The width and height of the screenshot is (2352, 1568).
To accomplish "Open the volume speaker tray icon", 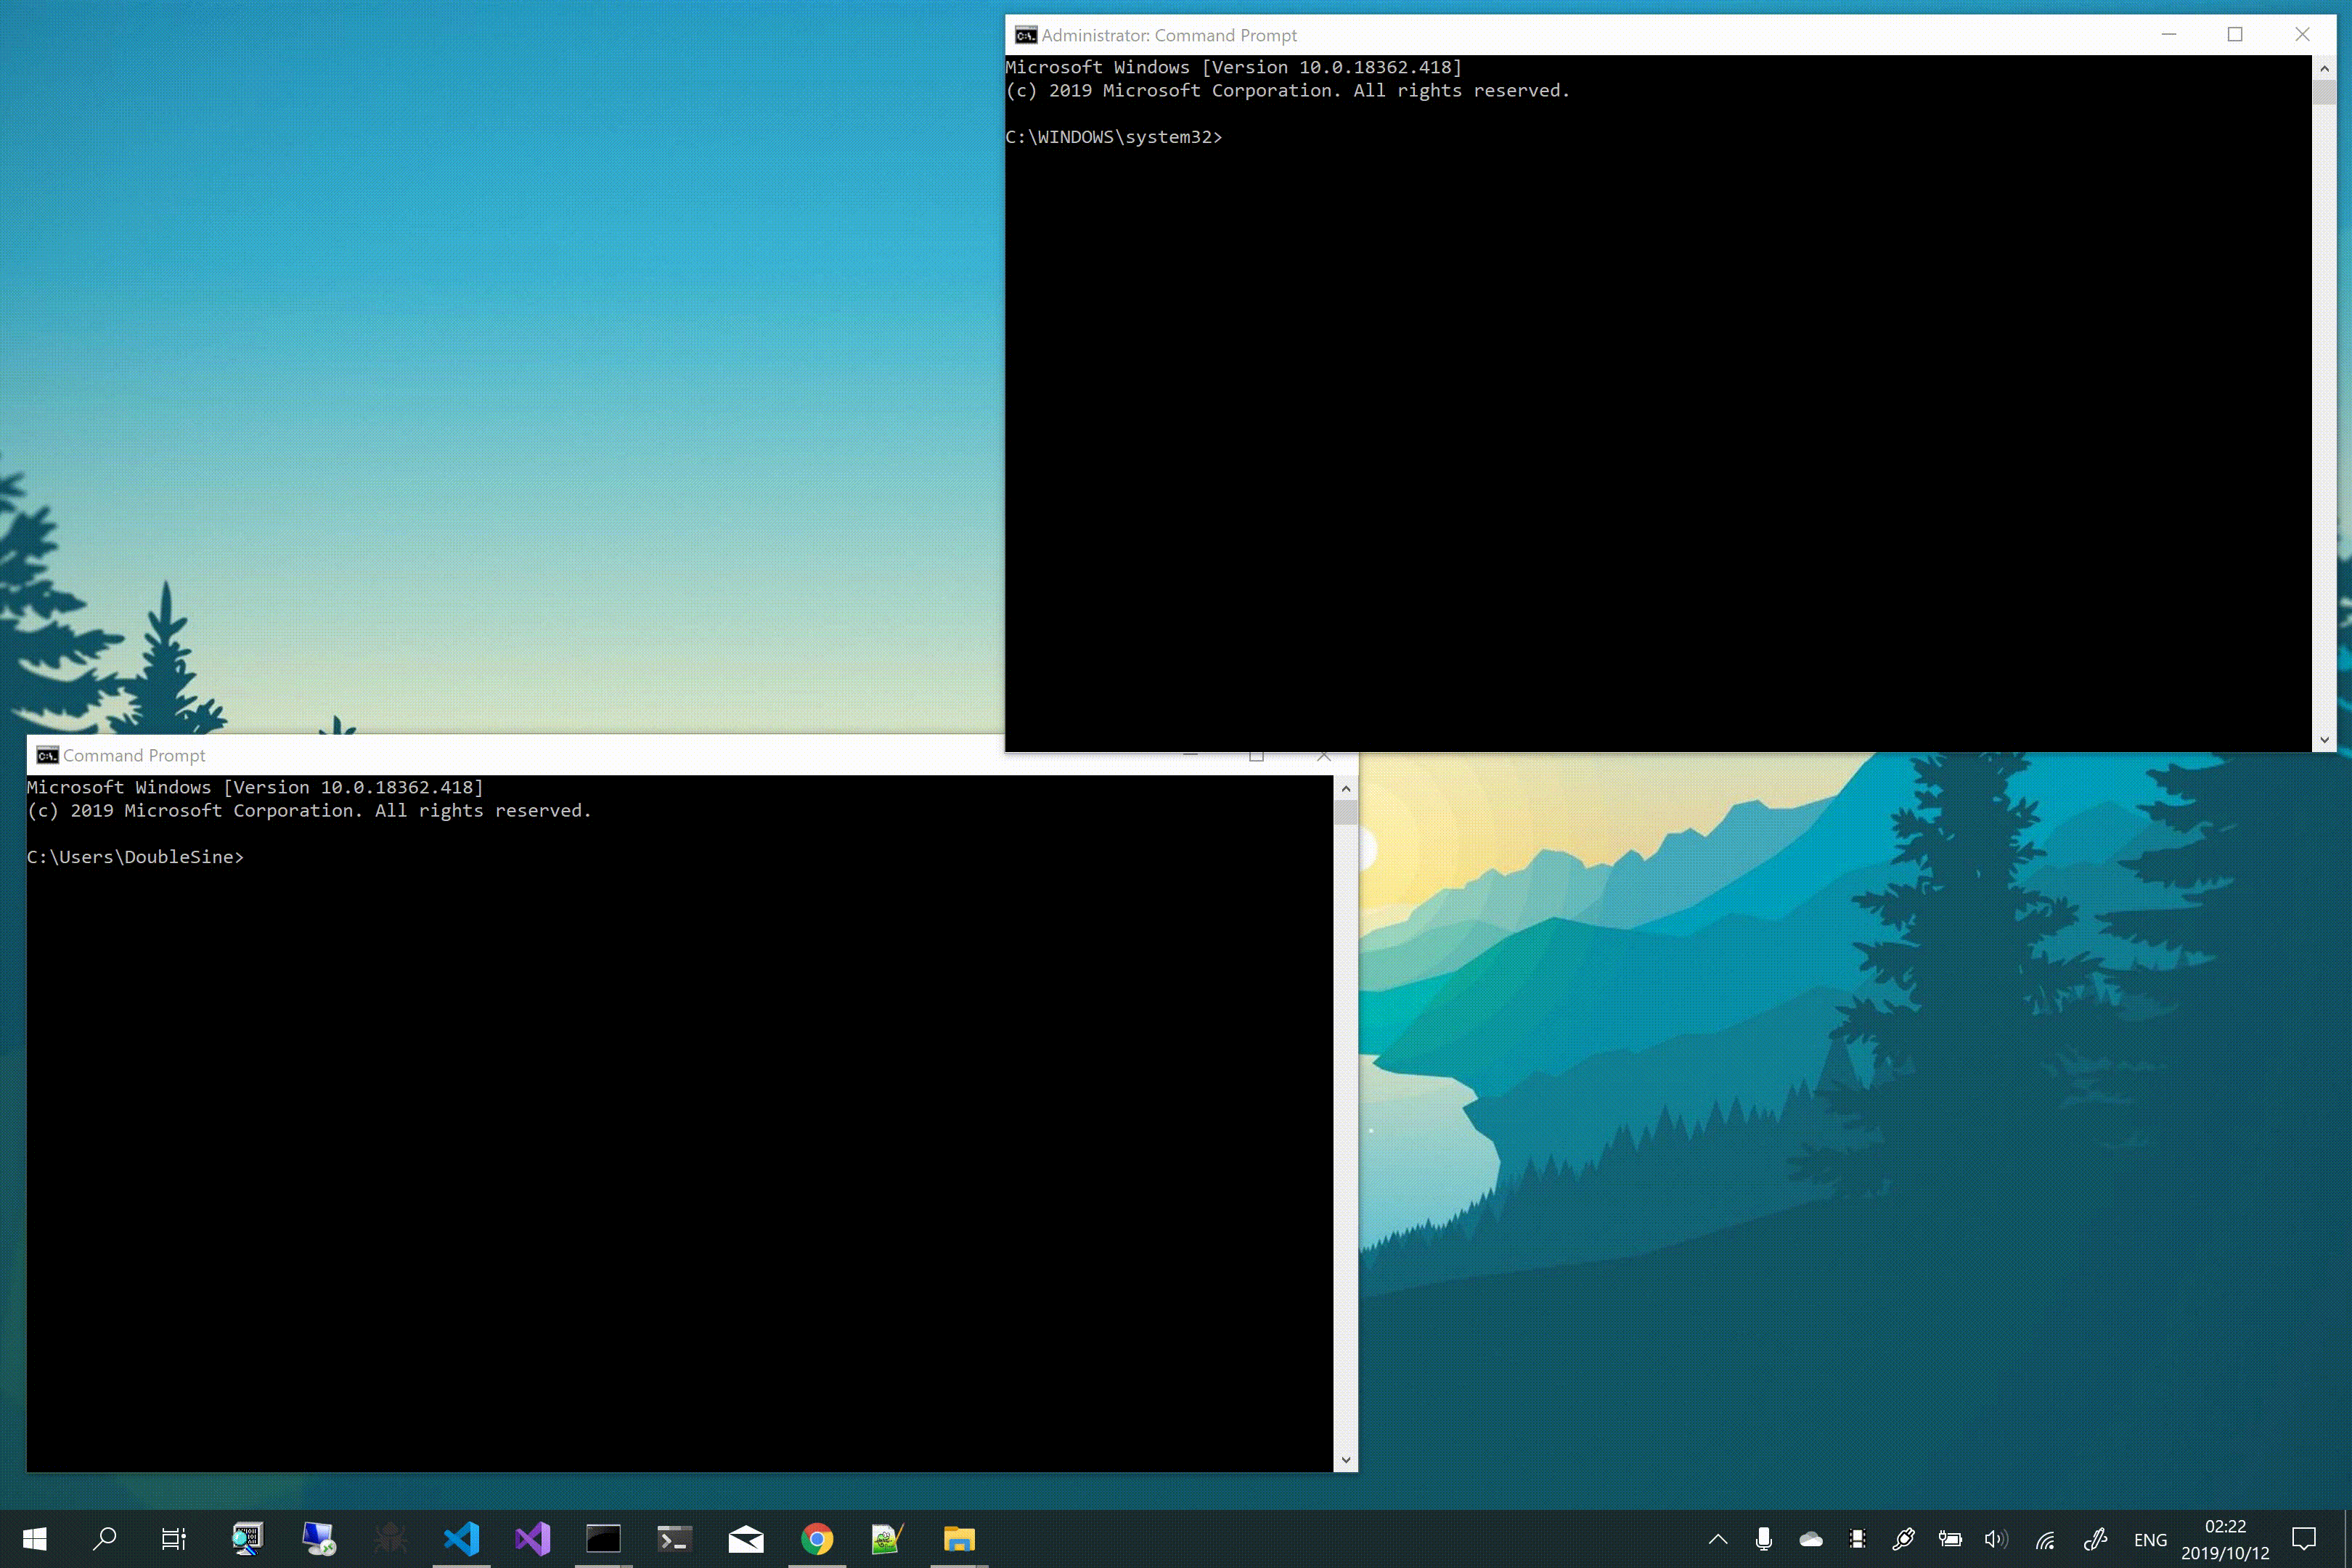I will 1996,1539.
